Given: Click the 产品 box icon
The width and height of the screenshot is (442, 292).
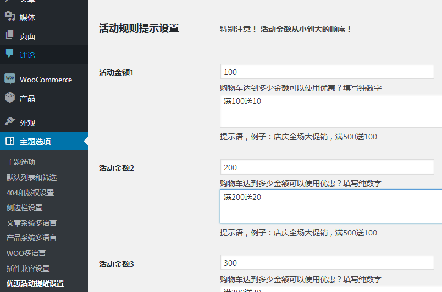Looking at the screenshot, I should pyautogui.click(x=10, y=97).
